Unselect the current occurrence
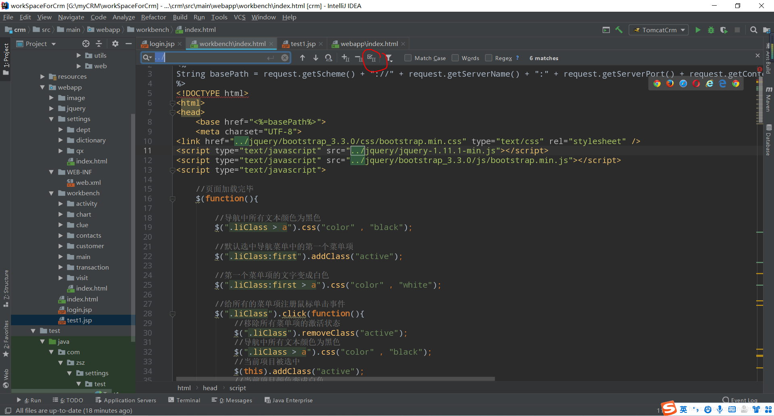This screenshot has width=774, height=416. coord(359,58)
